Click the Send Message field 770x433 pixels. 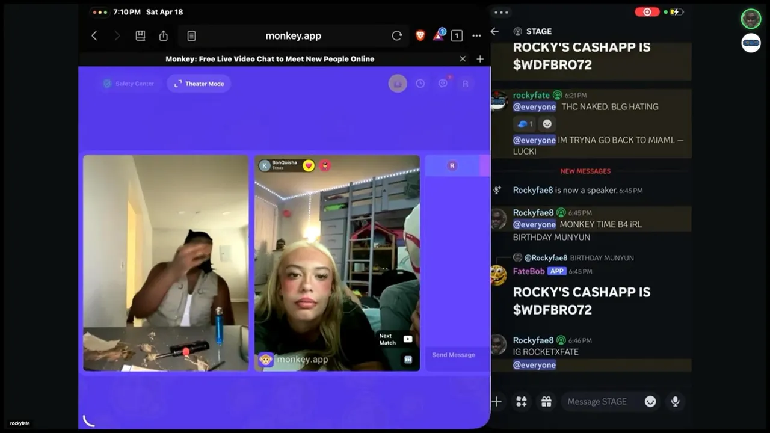pyautogui.click(x=454, y=355)
